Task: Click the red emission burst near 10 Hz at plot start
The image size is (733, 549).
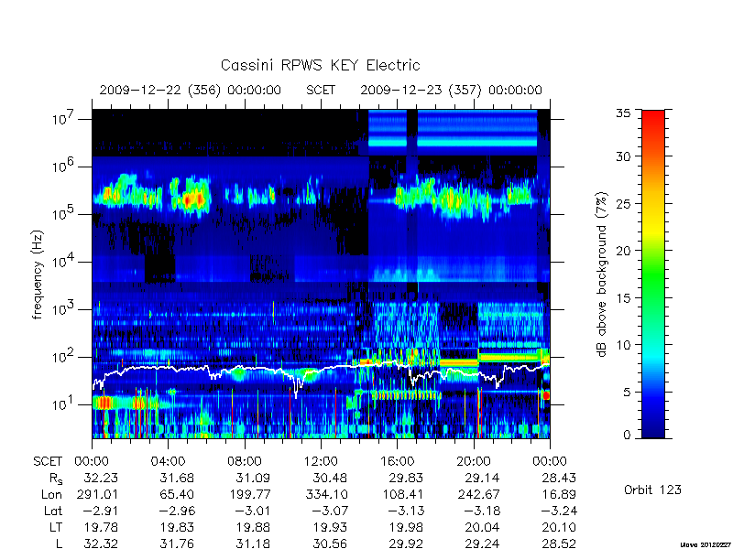Action: 104,403
